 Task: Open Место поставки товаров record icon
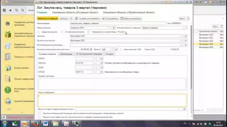coord(184,109)
